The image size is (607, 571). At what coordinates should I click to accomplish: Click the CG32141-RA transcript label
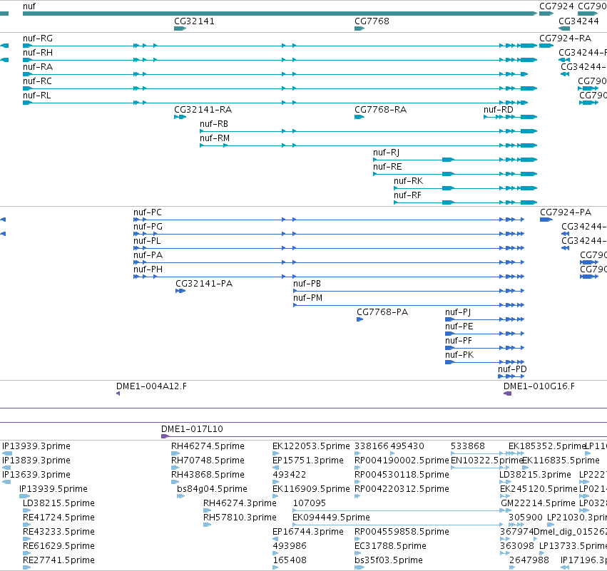point(203,110)
